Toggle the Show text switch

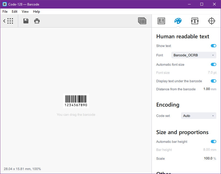pos(213,46)
